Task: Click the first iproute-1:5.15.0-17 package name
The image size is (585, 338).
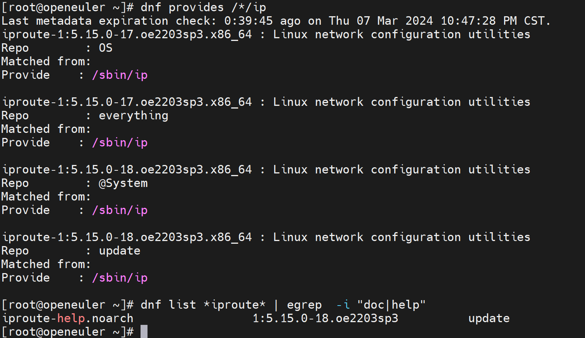Action: coord(127,34)
